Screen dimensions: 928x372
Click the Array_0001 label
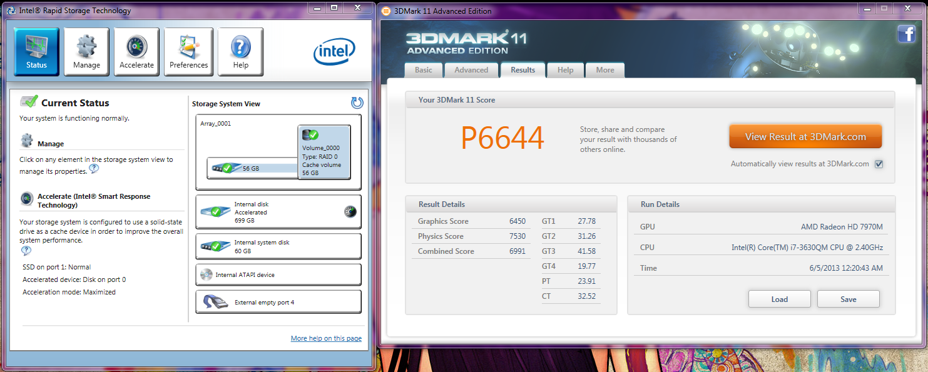point(215,124)
